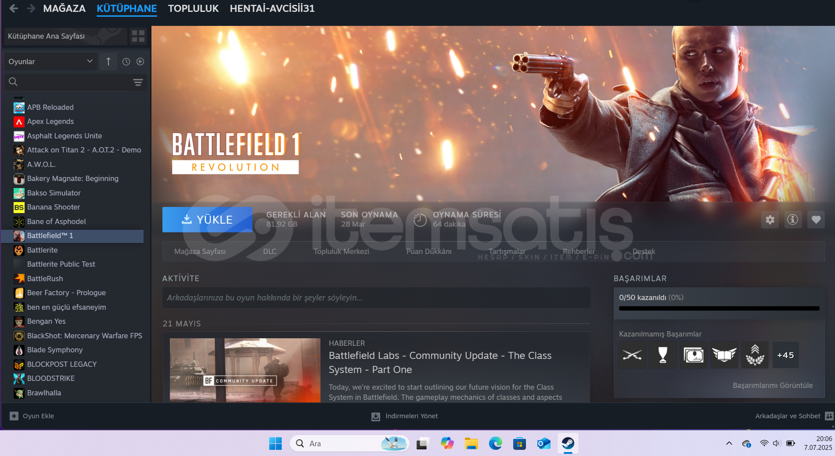Click the Windows taskbar Ara search box
This screenshot has height=456, width=835.
(349, 444)
